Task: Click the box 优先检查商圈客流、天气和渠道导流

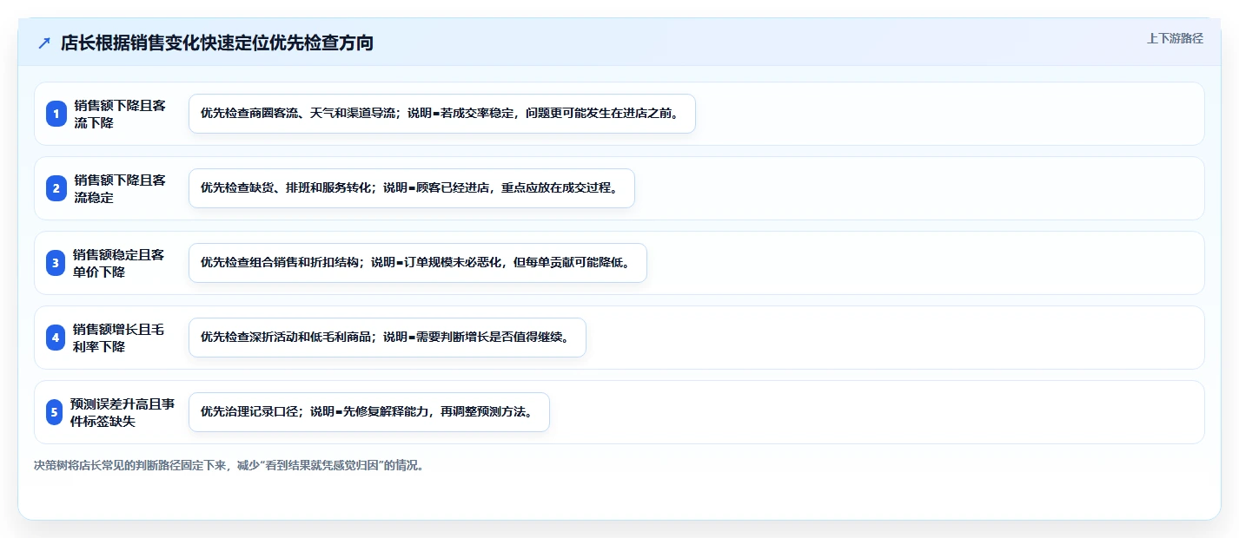Action: click(x=442, y=114)
